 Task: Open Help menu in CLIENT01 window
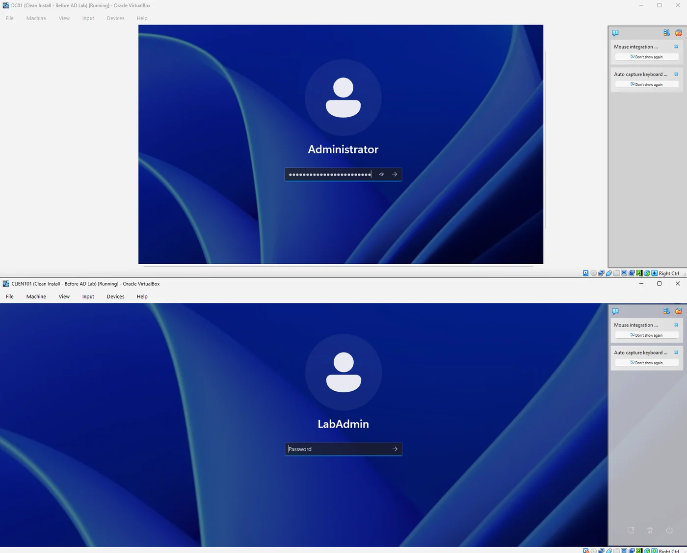(x=142, y=297)
